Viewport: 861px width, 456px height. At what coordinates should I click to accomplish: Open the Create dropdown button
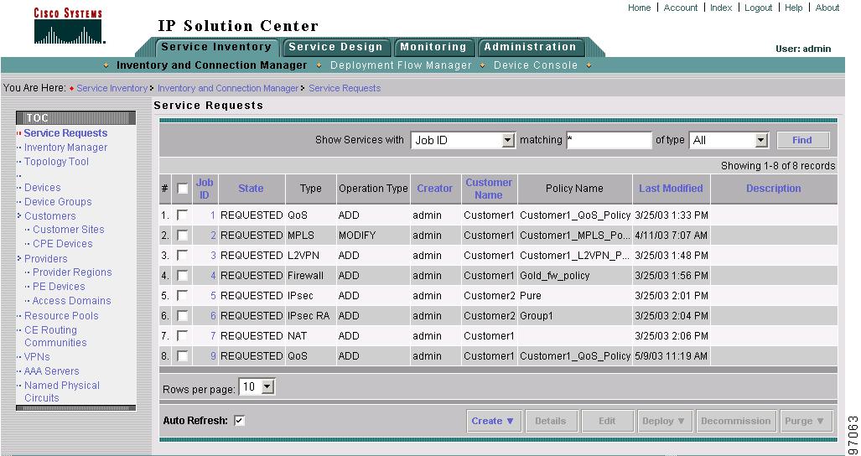point(494,421)
